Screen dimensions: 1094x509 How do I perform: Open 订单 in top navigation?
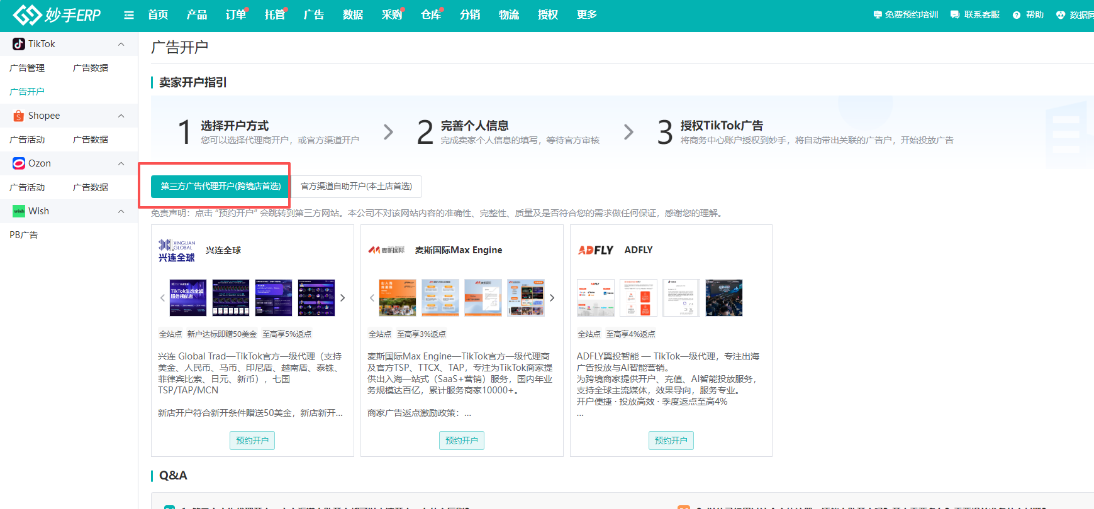point(236,14)
